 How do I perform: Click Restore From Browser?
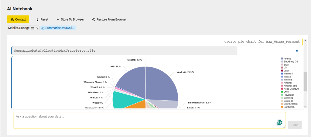[109, 19]
